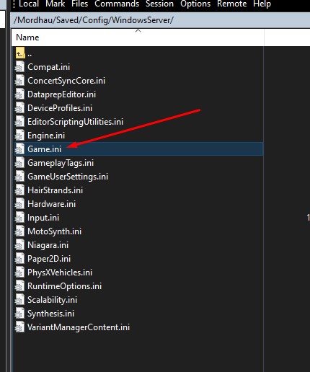310x372 pixels.
Task: Click the VariantManagerContent.ini file icon
Action: pyautogui.click(x=19, y=327)
